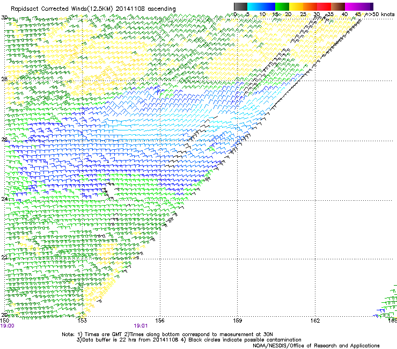Screen dimensions: 397x349
Task: Click the latitude label '22'
Action: tap(4, 258)
